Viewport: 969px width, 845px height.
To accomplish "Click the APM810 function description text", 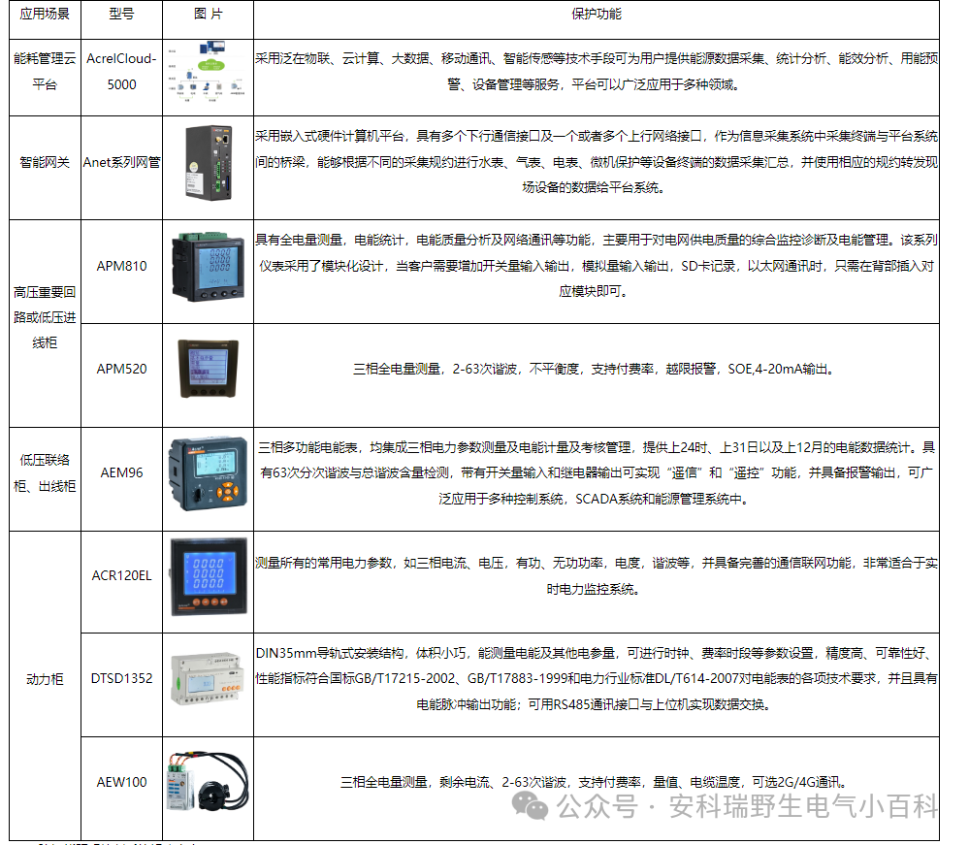I will 597,266.
